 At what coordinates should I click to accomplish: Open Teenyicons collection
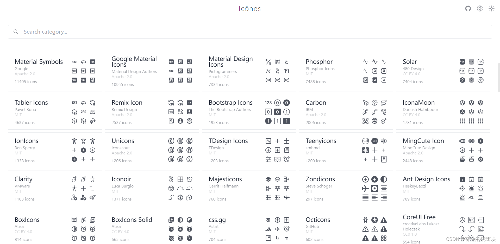346,150
